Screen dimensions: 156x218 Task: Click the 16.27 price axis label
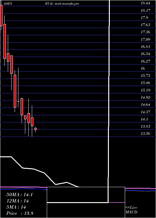tap(145, 61)
